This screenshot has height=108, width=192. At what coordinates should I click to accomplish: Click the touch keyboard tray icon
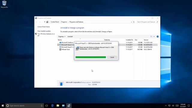coord(177,106)
